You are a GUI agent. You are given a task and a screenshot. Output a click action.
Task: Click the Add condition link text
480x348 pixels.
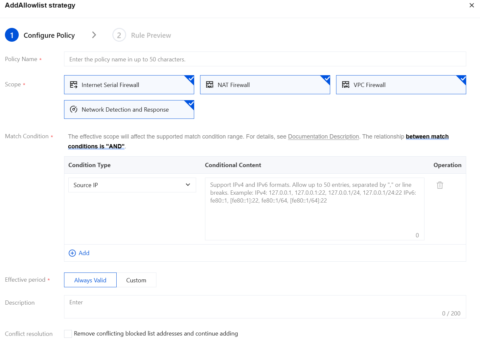(84, 253)
